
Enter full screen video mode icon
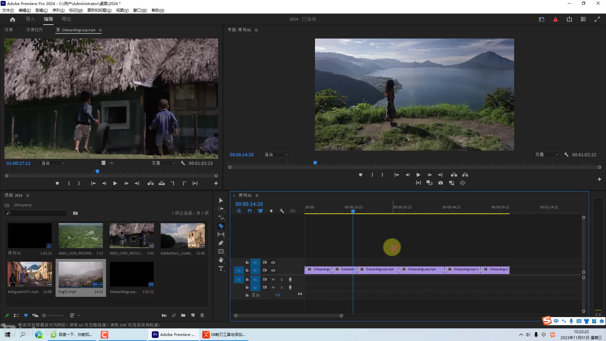click(x=597, y=19)
